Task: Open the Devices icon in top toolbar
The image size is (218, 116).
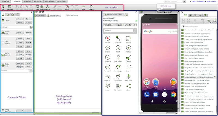Action: pos(92,7)
